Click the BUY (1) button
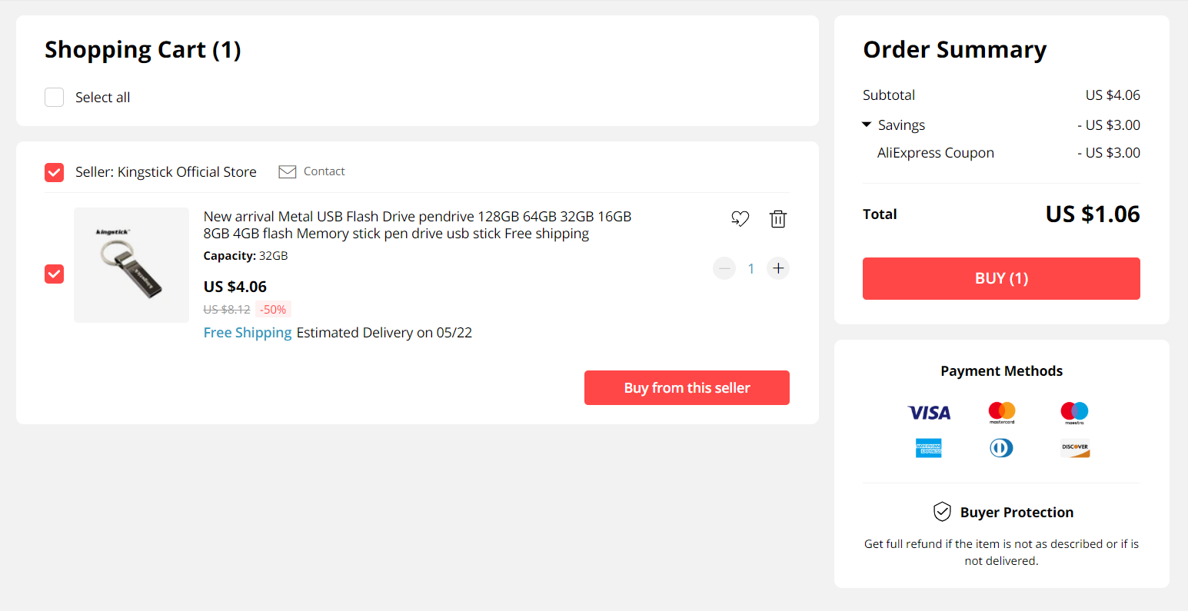This screenshot has height=611, width=1188. pos(1001,278)
